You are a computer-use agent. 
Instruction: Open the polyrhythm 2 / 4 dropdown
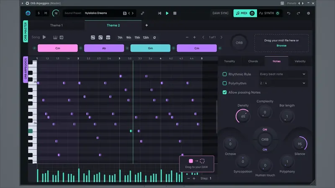[283, 83]
